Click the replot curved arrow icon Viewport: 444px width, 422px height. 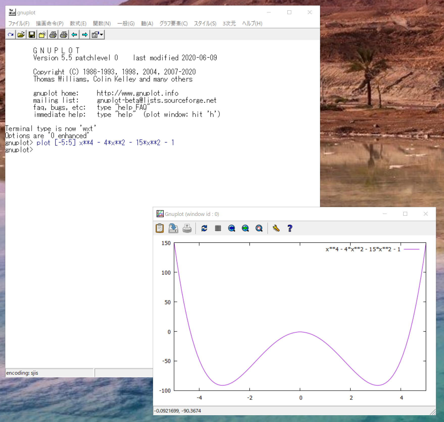(x=11, y=35)
